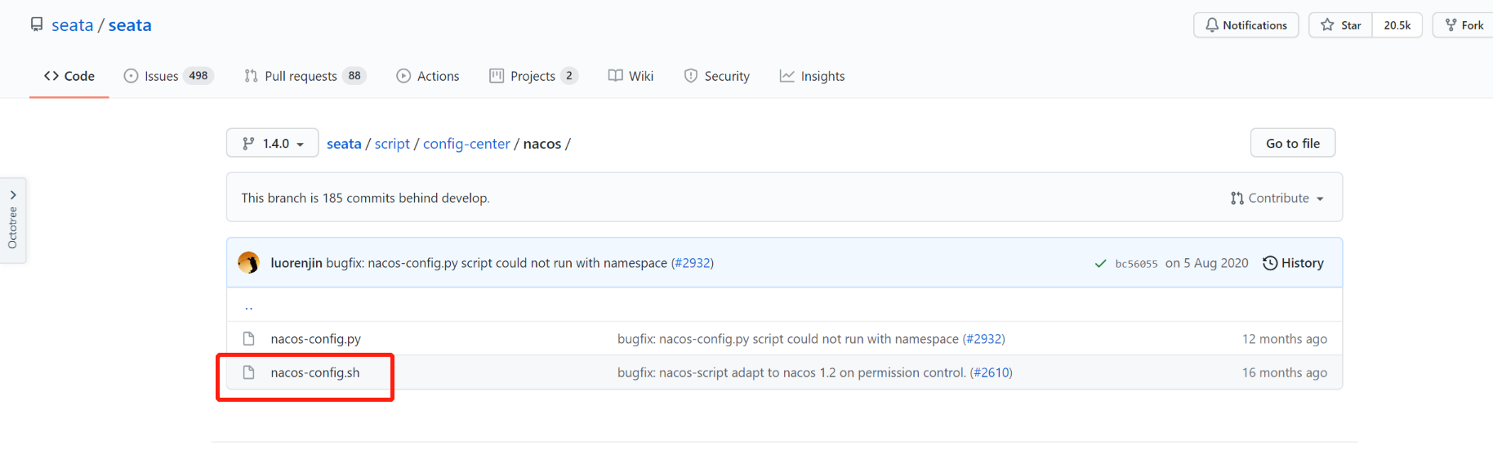Click the Issues circle icon
1493x454 pixels.
[x=131, y=76]
